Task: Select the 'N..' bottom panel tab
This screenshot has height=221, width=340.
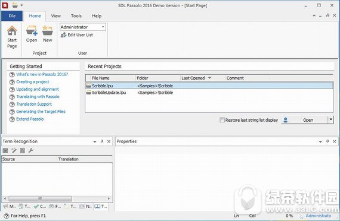Action: tap(85, 206)
